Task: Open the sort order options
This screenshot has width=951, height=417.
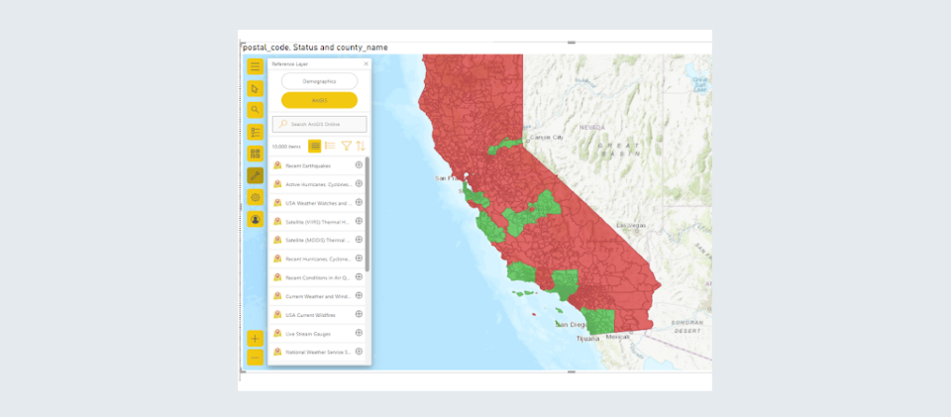Action: 361,146
